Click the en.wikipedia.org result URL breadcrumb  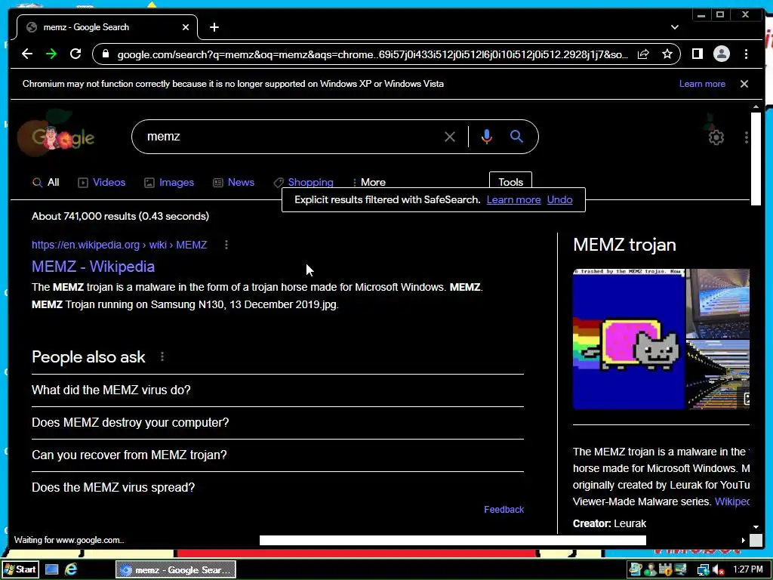coord(119,245)
